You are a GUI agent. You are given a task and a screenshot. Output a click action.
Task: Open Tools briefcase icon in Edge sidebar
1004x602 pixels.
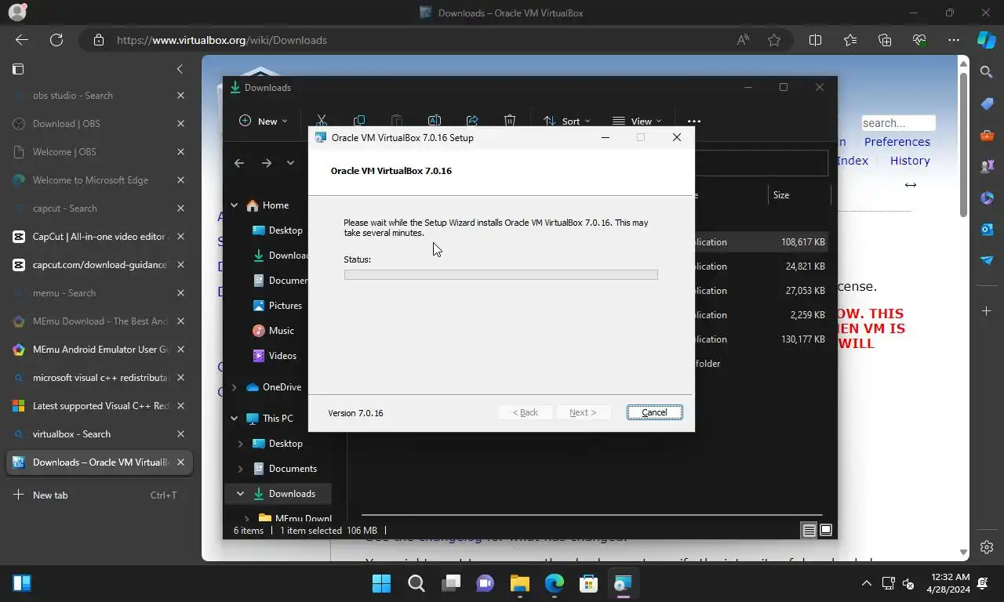coord(987,135)
